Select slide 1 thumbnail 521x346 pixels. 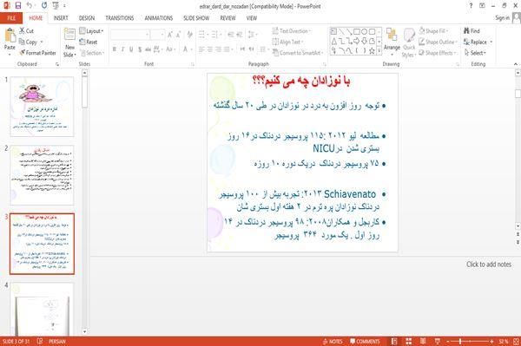coord(42,107)
